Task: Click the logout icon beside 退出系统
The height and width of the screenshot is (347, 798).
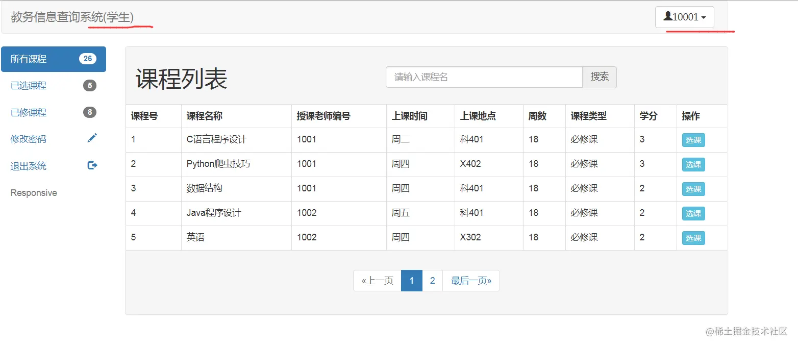Action: click(x=92, y=165)
